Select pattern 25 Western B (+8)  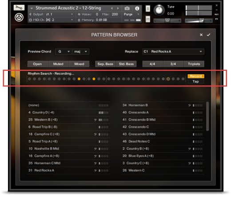click(68, 120)
